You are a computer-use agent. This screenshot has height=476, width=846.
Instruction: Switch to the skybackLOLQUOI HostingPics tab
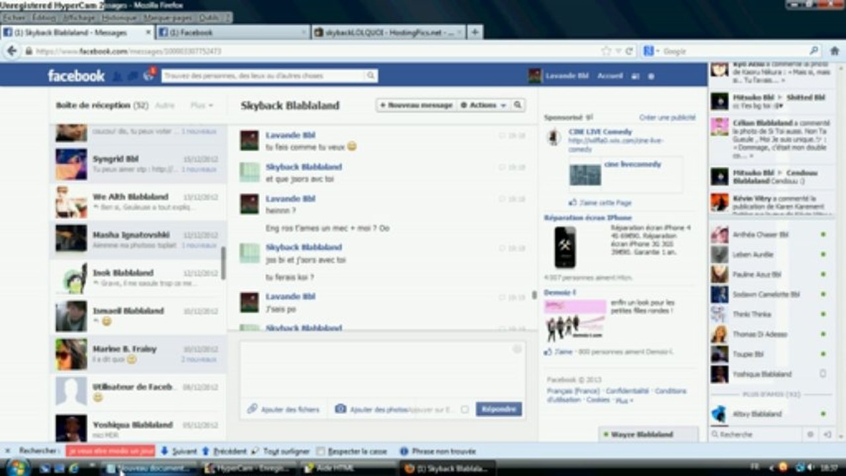tap(388, 32)
